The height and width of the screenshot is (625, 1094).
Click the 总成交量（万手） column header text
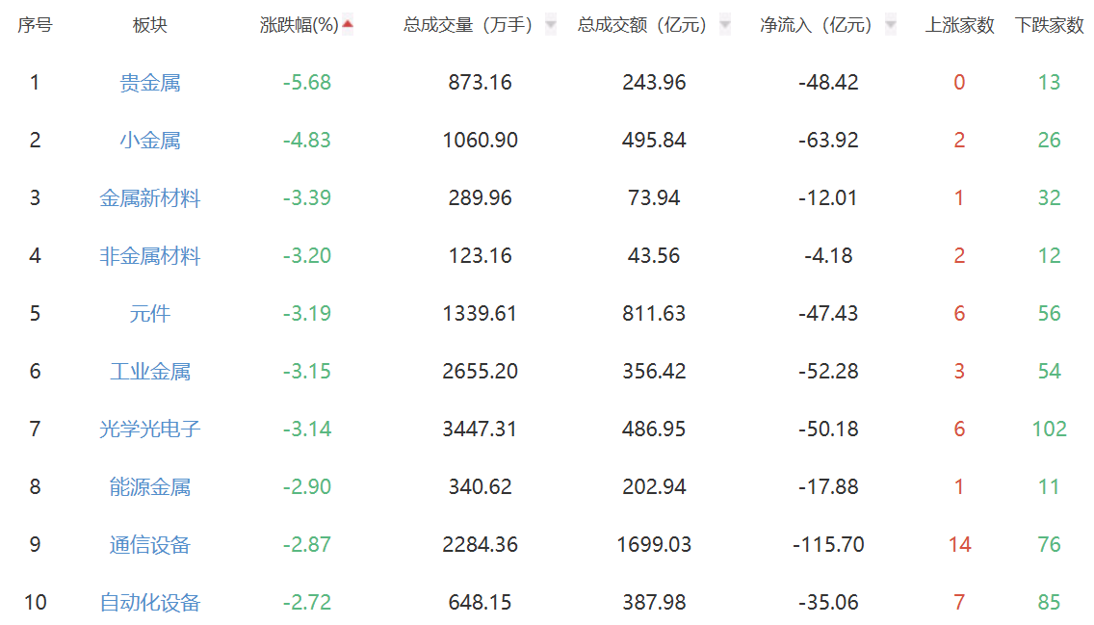(468, 26)
